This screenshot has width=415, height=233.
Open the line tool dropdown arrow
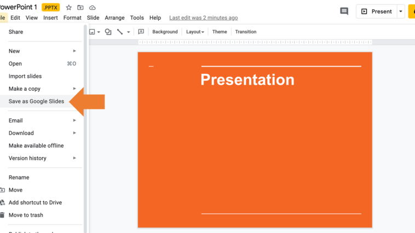[x=129, y=32]
